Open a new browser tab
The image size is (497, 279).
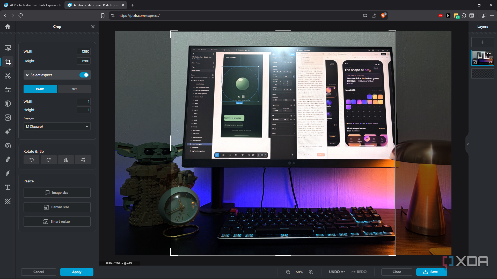133,5
